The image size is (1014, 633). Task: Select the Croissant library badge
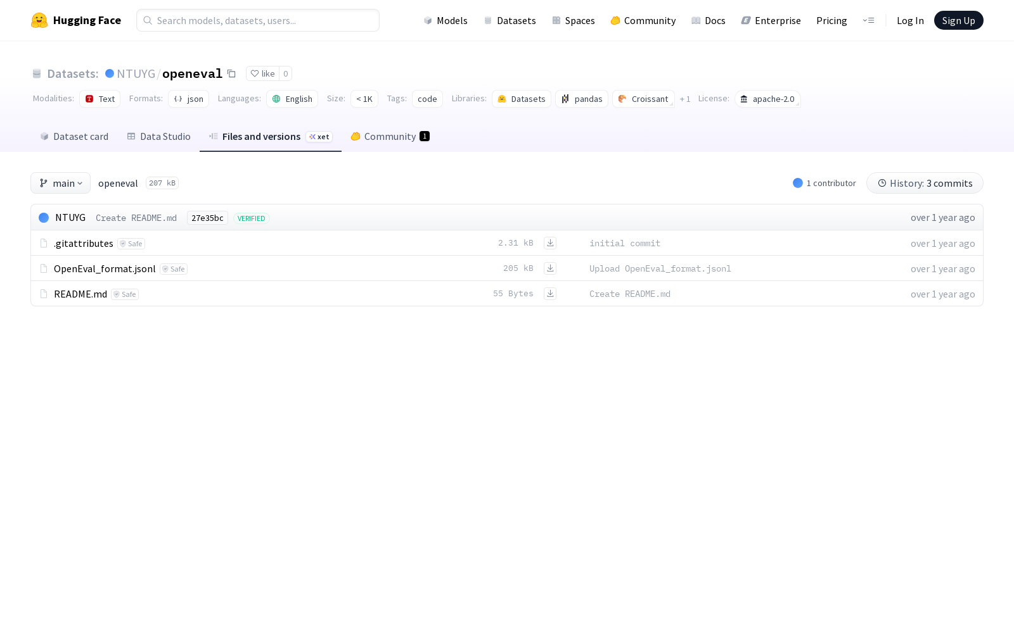[x=643, y=99]
